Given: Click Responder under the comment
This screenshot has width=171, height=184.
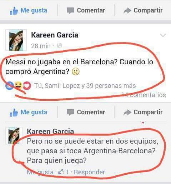Looking at the screenshot, I should click(x=89, y=172).
